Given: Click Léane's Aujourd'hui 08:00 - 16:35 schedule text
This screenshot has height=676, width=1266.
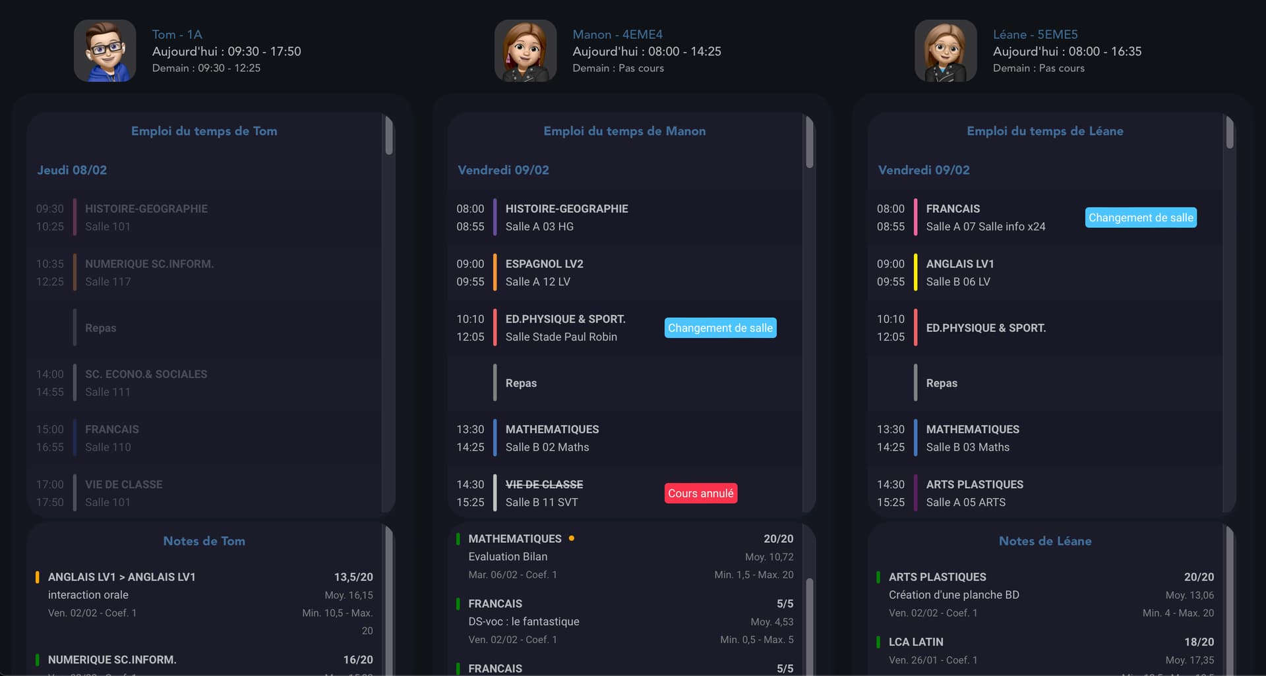Looking at the screenshot, I should 1068,51.
